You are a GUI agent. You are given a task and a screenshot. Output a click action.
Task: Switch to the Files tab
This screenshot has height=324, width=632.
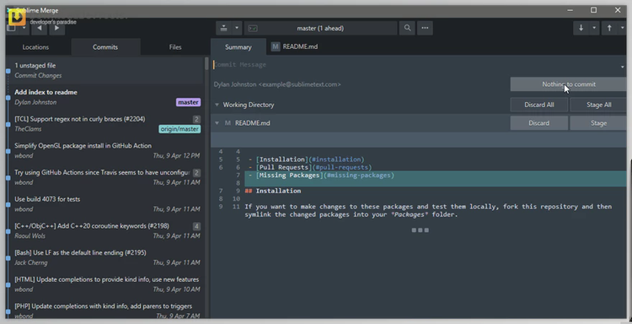[x=175, y=47]
